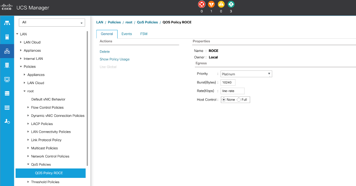Expand LAN Cloud under Policies
Screen dimensions: 356x186
24,83
